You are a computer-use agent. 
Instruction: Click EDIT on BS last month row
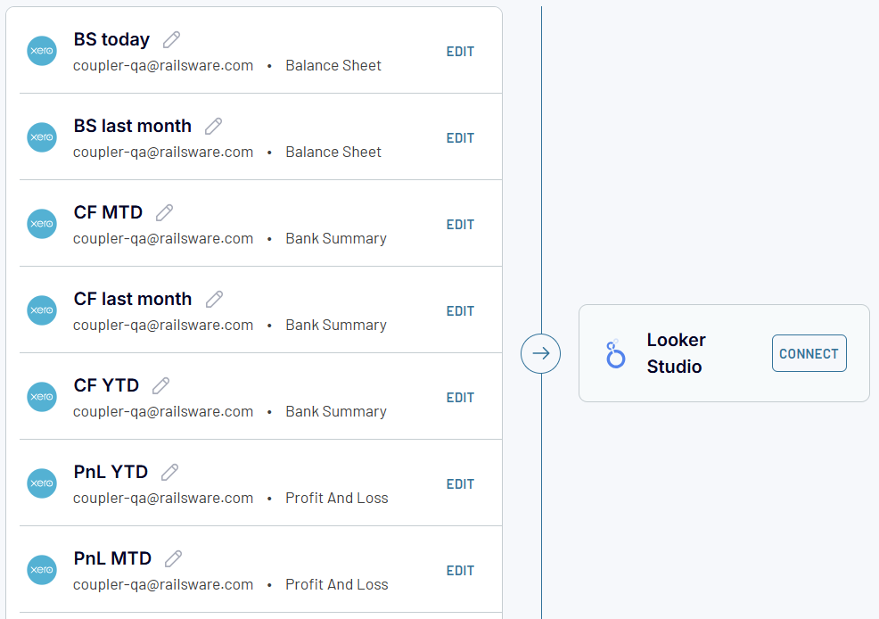[460, 138]
